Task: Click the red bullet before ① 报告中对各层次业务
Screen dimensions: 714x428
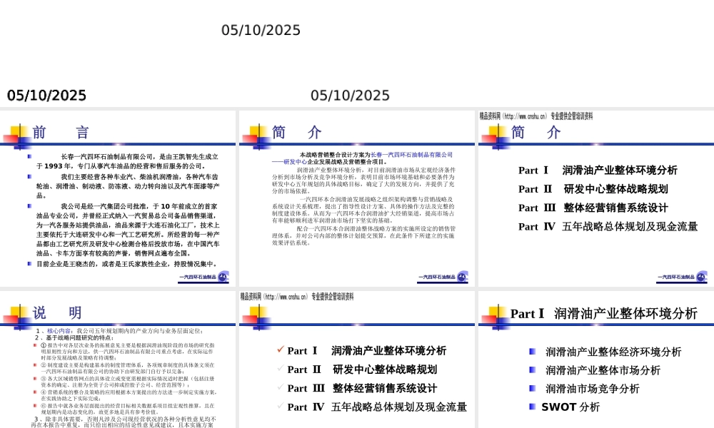Action: click(35, 345)
